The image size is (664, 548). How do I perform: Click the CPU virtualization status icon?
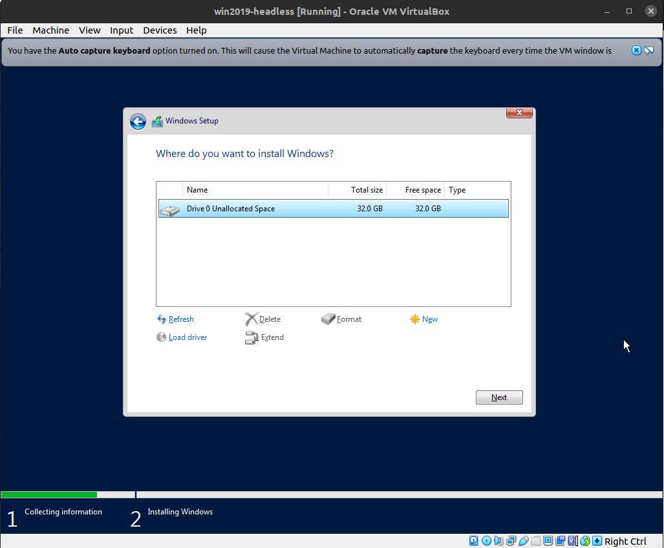point(573,541)
